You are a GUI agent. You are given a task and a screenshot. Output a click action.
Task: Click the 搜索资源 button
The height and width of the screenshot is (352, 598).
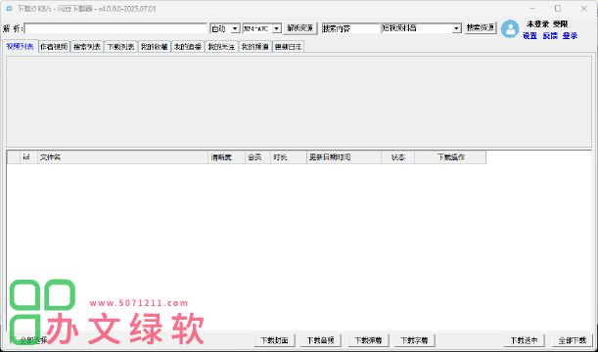pyautogui.click(x=481, y=28)
